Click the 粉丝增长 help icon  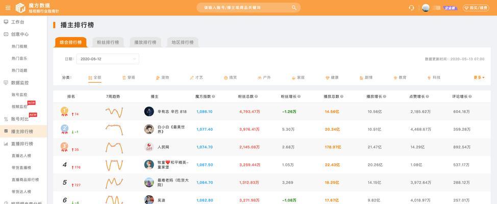pos(299,96)
